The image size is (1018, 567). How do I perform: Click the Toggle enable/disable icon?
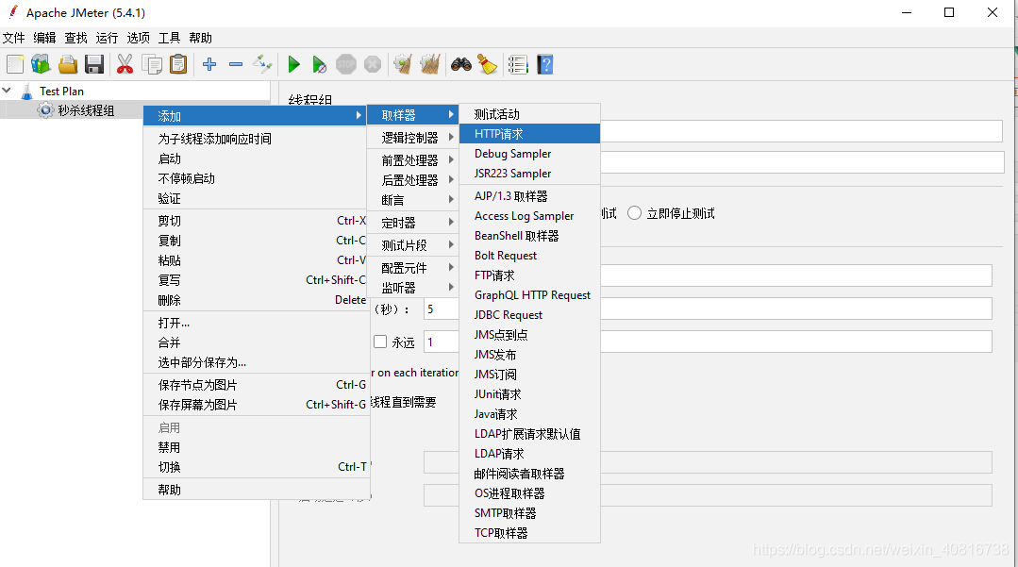point(262,64)
